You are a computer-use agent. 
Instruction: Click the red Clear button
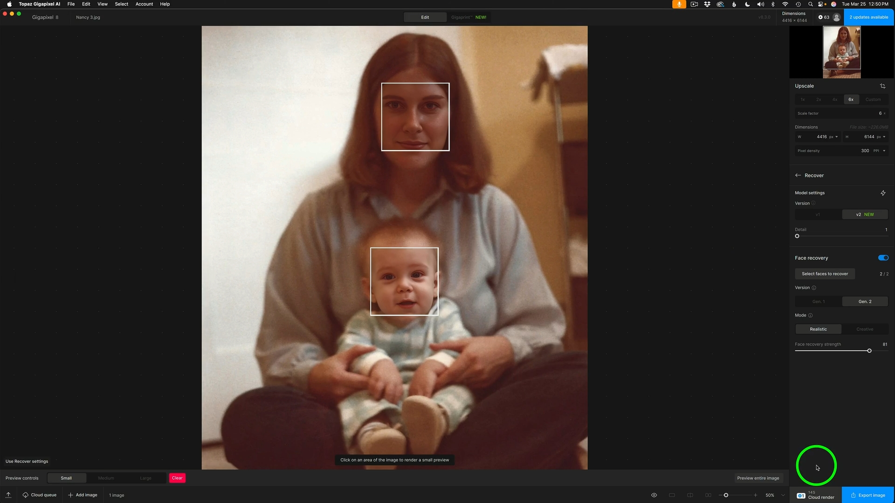pos(177,478)
